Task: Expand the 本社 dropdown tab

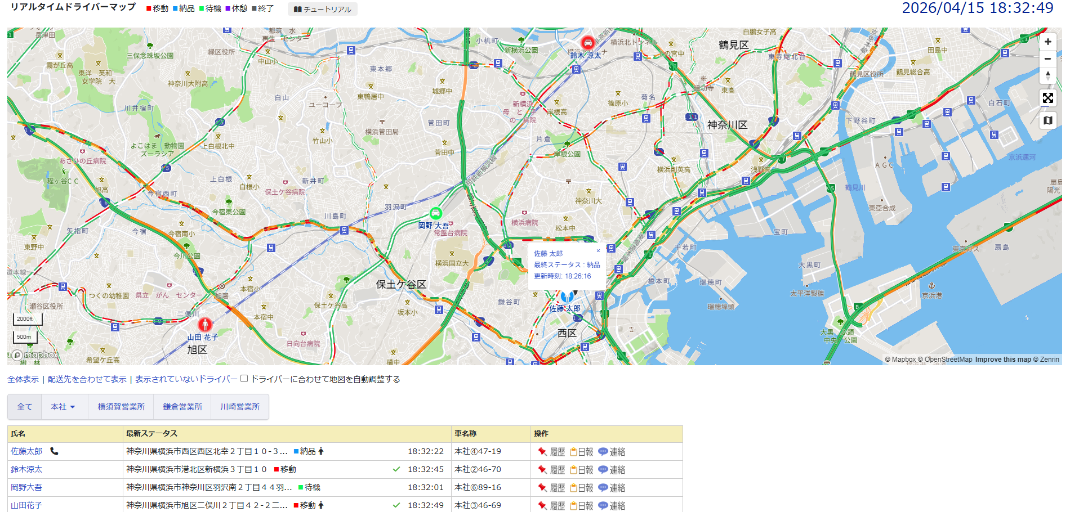Action: (x=64, y=407)
